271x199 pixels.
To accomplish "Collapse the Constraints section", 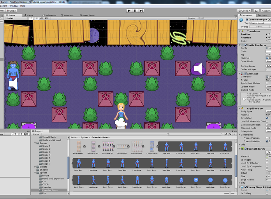I will 240,134.
